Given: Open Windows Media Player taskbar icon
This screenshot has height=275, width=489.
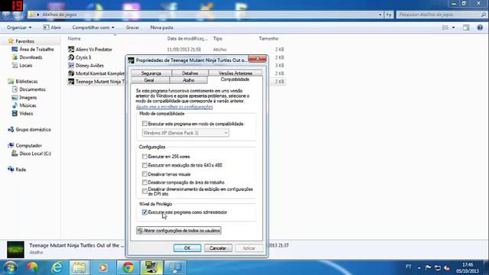Looking at the screenshot, I should [x=103, y=267].
